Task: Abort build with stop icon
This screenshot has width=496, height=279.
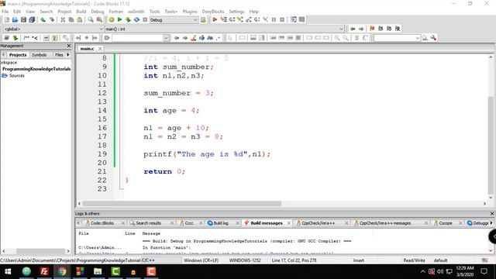Action: coord(145,19)
